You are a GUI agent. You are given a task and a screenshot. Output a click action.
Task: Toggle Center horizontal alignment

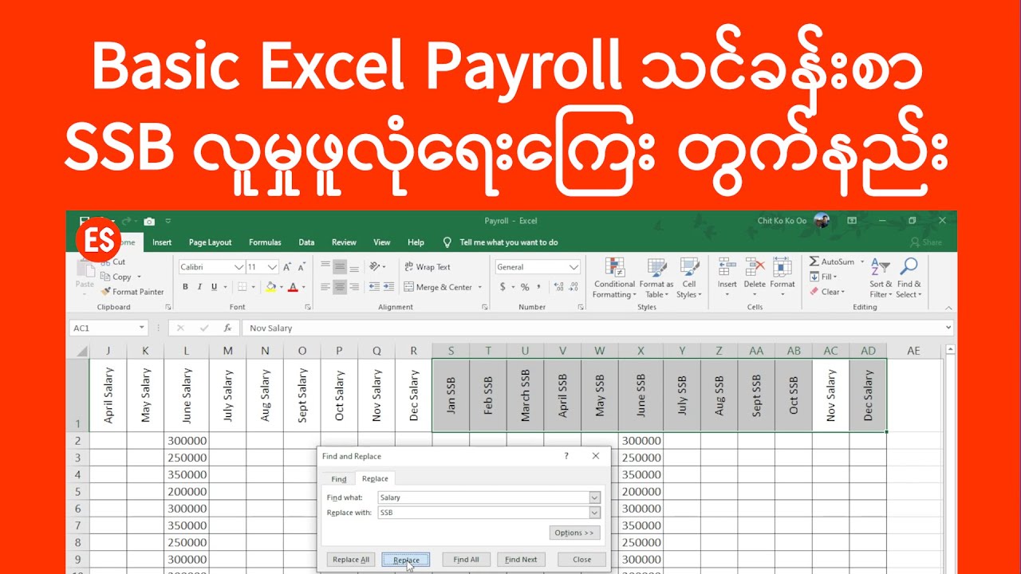tap(340, 287)
